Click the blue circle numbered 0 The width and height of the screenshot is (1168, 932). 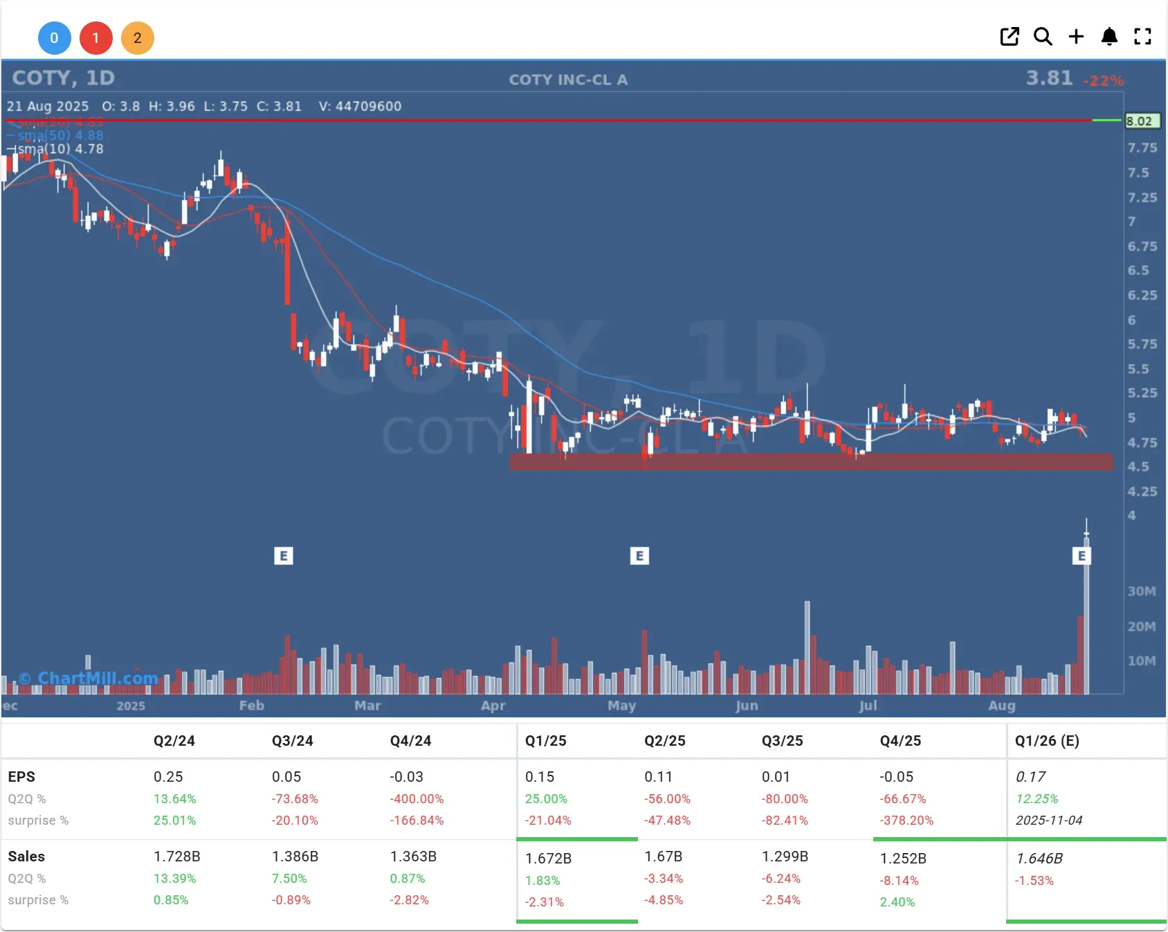click(x=54, y=38)
